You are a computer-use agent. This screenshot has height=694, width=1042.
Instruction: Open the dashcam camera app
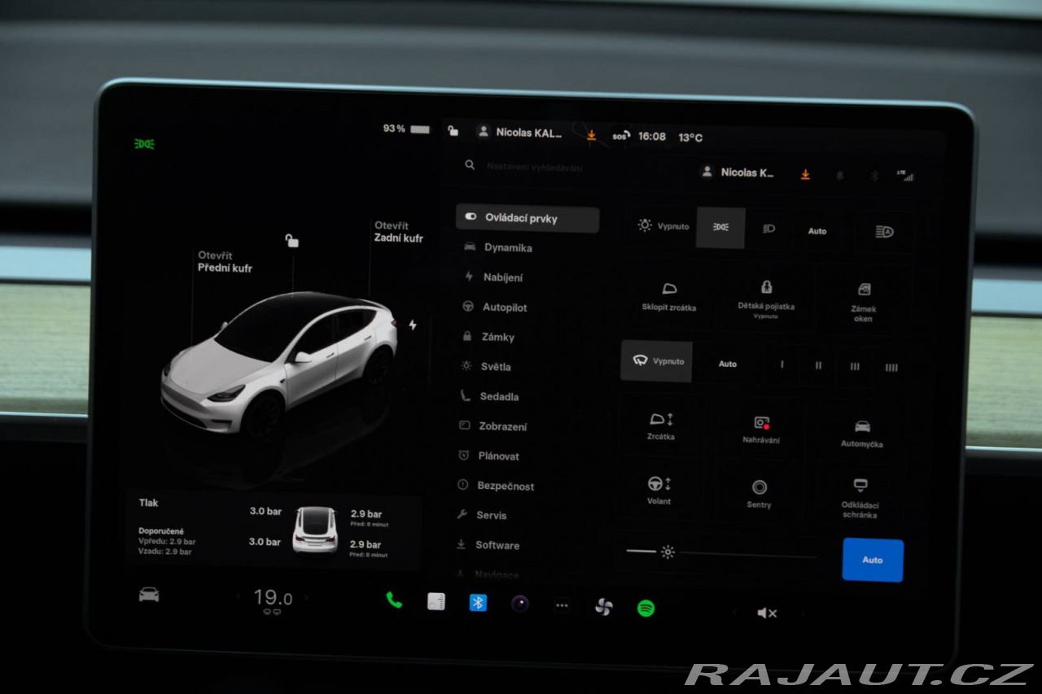(519, 604)
